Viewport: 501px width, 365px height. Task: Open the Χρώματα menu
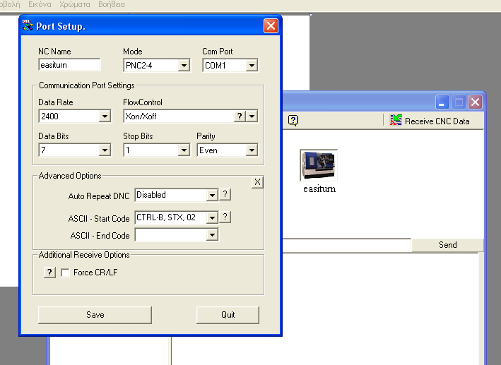tap(75, 4)
